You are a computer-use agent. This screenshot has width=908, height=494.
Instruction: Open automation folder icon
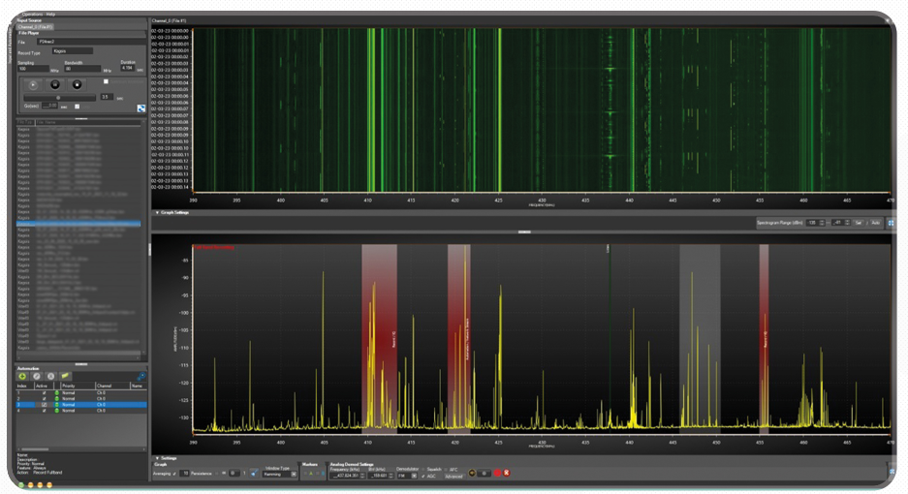pyautogui.click(x=65, y=375)
